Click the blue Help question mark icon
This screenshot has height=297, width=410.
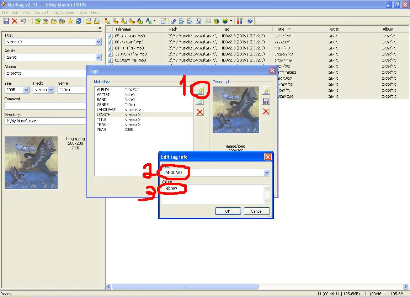pos(250,21)
